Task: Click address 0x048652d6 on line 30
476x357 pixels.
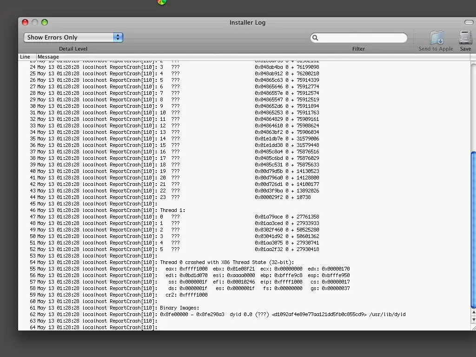Action: [269, 106]
